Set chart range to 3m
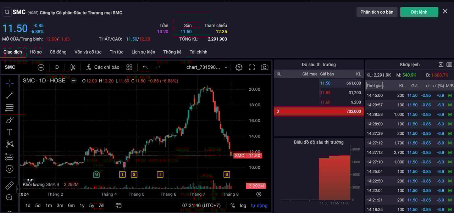The height and width of the screenshot is (213, 454). click(x=60, y=206)
